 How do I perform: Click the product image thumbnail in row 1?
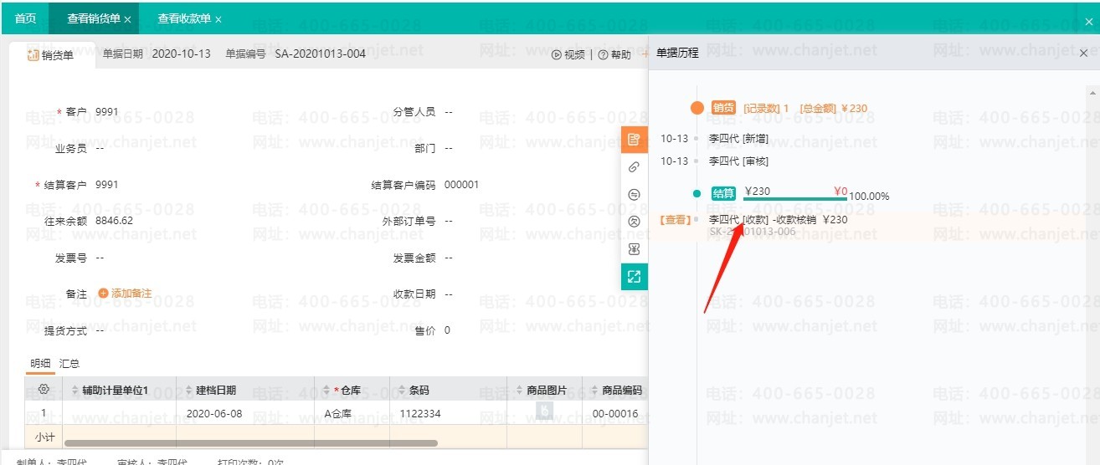[x=544, y=411]
